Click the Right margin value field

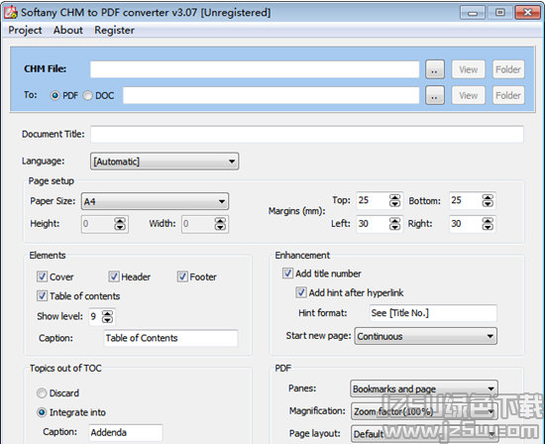tap(465, 224)
